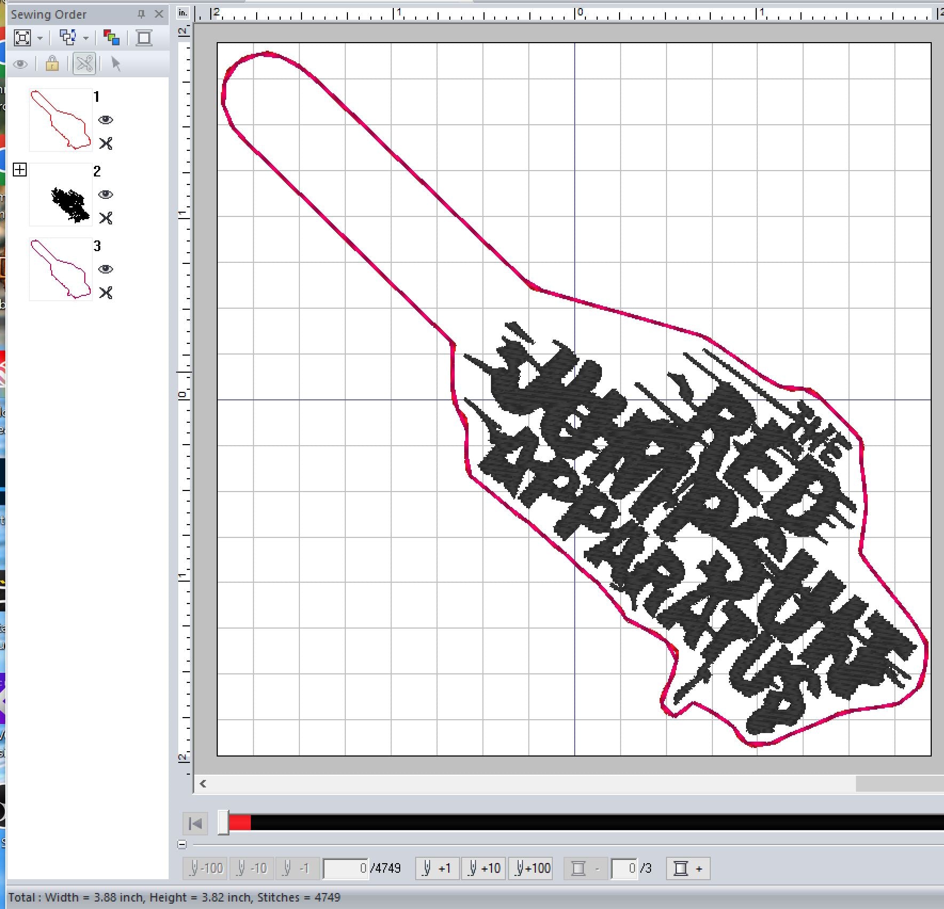Select thumbnail of sewing step 1

coord(60,120)
